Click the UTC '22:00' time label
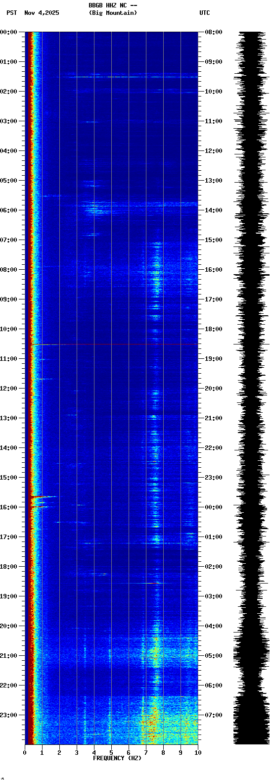Screen dimensions: 273x784 [214, 448]
